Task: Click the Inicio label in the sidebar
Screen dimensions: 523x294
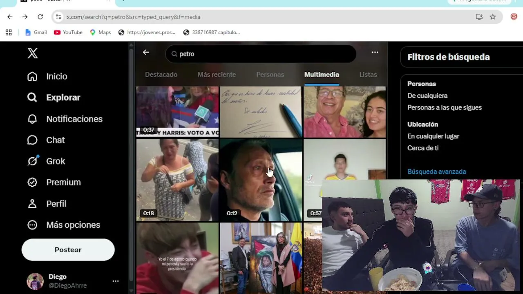Action: pos(57,76)
